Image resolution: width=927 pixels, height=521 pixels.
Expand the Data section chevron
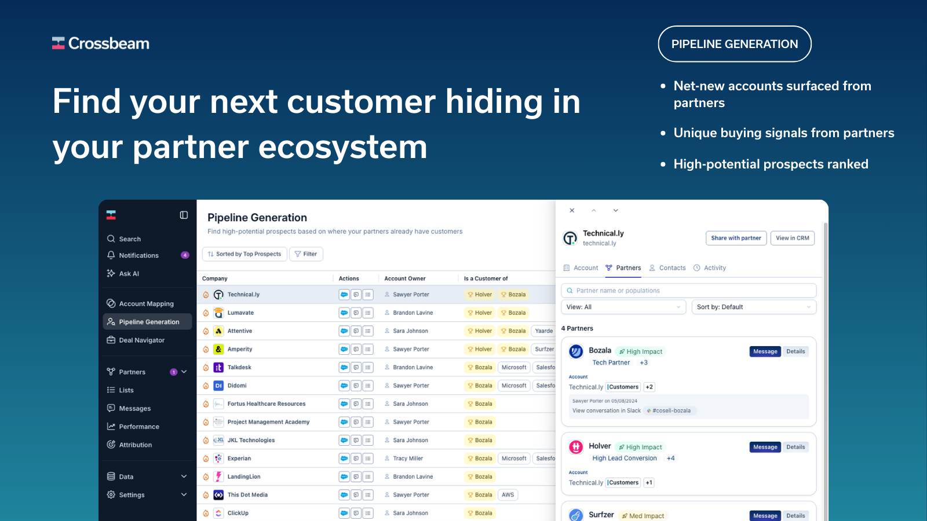[x=184, y=477]
